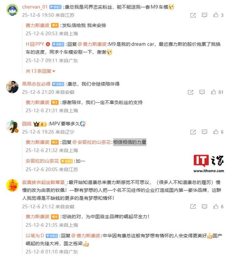Screen dimensions: 230x257
Task: Reply to 园姐's MPV comment icon
Action: (205, 132)
